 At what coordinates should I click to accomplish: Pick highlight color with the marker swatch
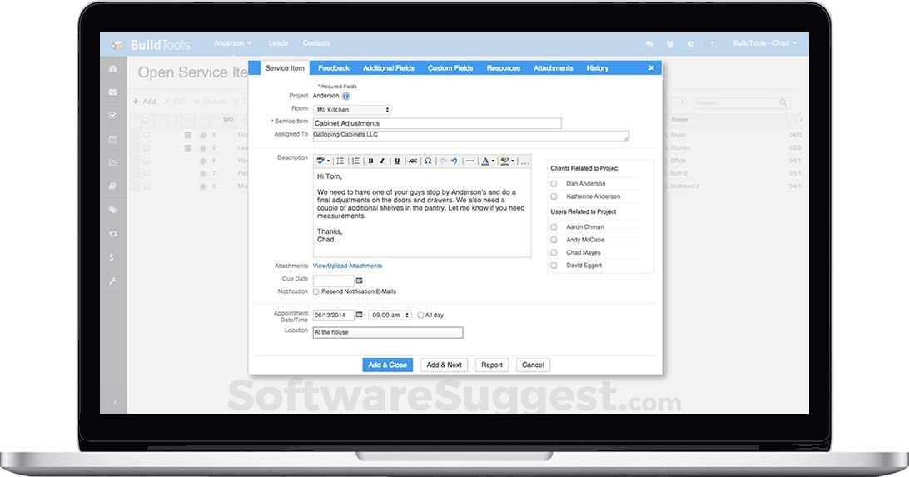point(505,161)
